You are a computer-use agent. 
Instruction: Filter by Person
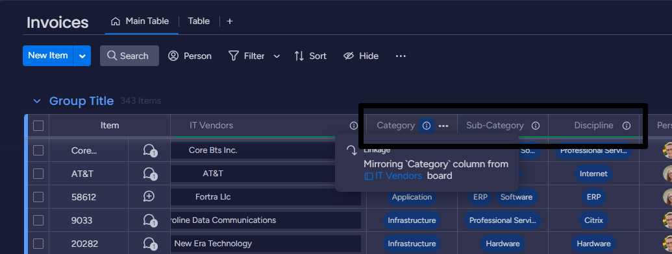190,56
